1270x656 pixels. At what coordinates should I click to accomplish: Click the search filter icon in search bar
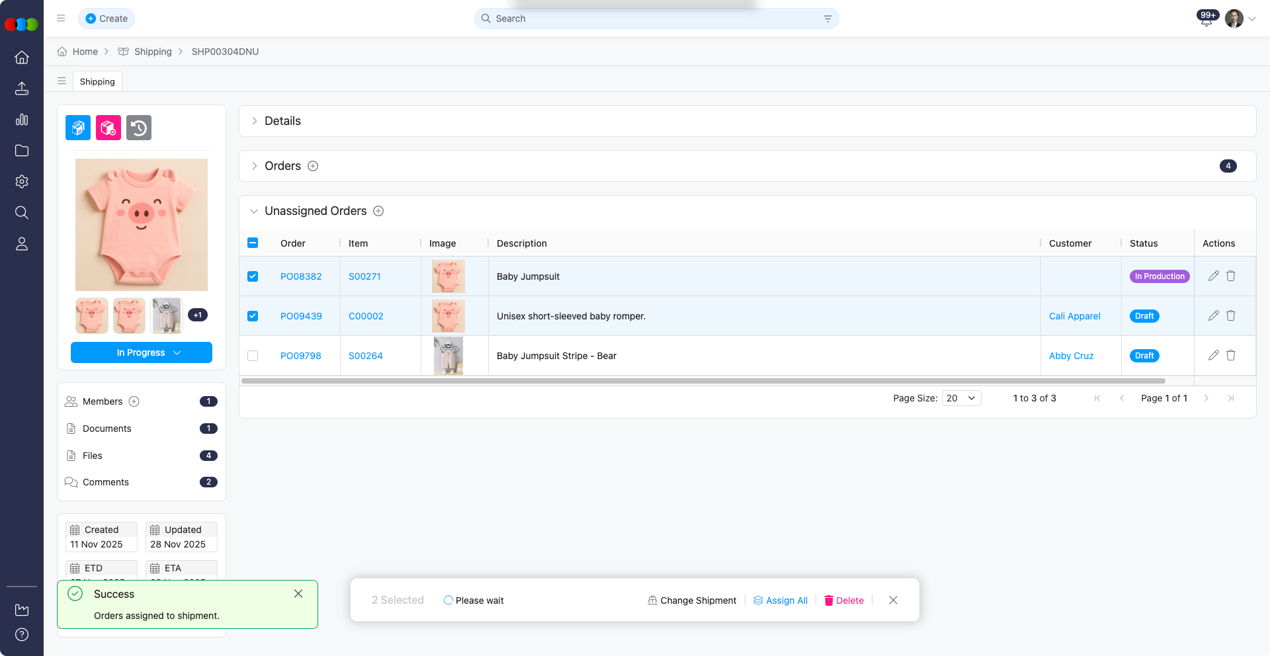[827, 19]
